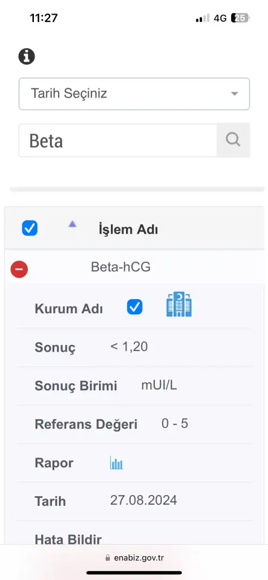Tap the 11:27 clock in status bar
The image size is (268, 580).
click(44, 18)
